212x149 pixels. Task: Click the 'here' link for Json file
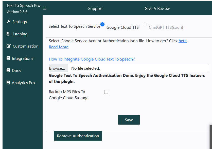click(183, 41)
